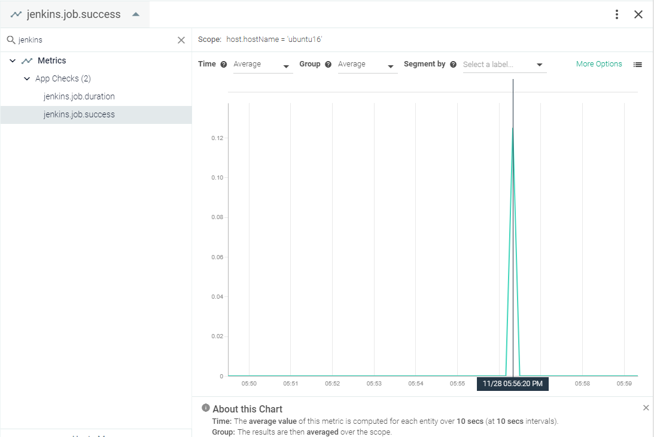Open the Time aggregation Average dropdown
The height and width of the screenshot is (437, 654).
point(263,65)
